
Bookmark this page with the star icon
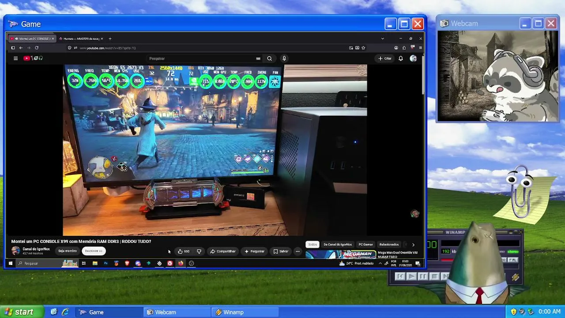point(363,48)
